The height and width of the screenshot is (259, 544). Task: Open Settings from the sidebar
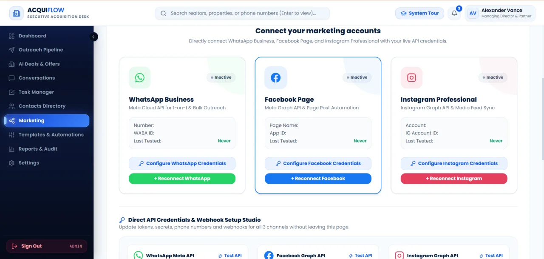47,163
